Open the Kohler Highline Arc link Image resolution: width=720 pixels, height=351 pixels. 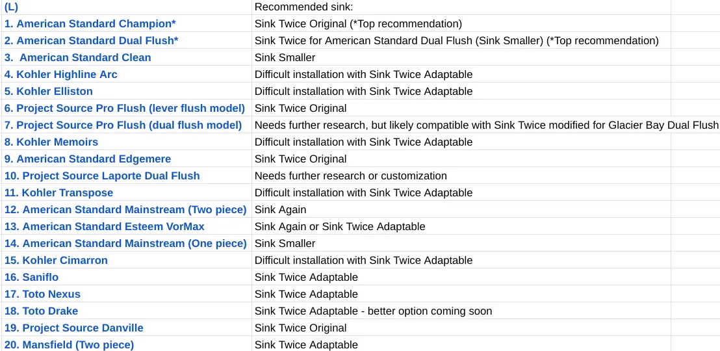coord(60,75)
